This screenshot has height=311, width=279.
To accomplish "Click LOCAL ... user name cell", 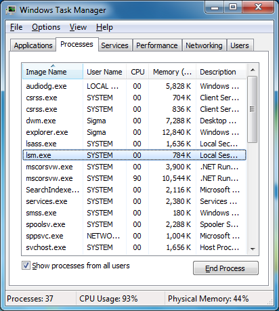I will (103, 86).
